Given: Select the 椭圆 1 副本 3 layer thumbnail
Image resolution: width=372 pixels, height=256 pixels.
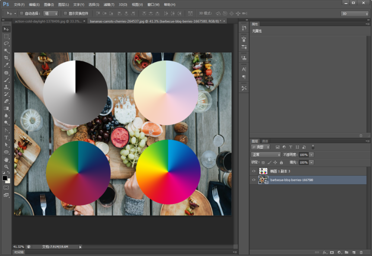Looking at the screenshot, I should tap(263, 171).
